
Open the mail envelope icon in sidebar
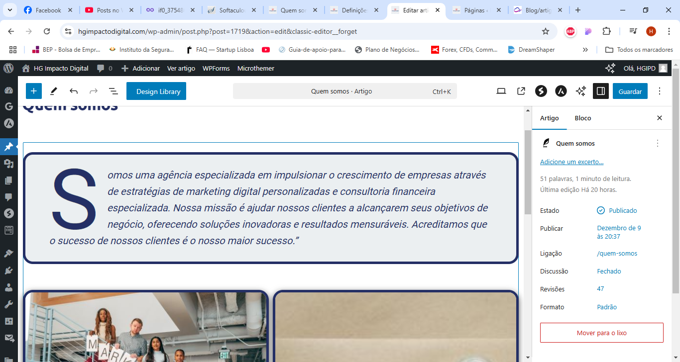coord(8,338)
